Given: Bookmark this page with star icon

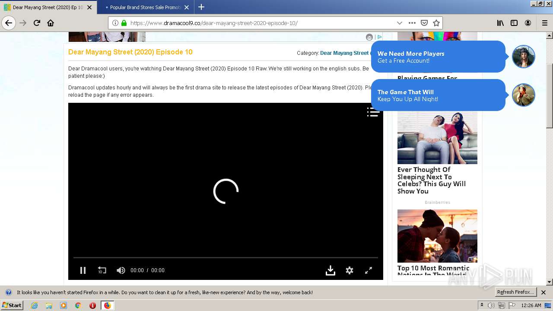Looking at the screenshot, I should pyautogui.click(x=436, y=23).
